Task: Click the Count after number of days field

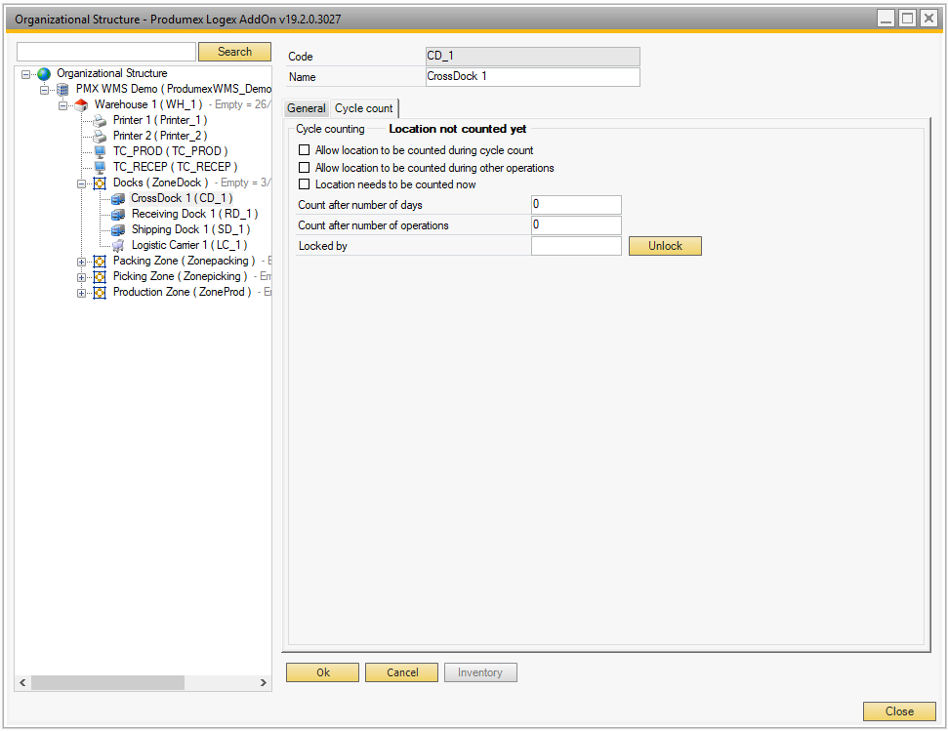Action: 576,205
